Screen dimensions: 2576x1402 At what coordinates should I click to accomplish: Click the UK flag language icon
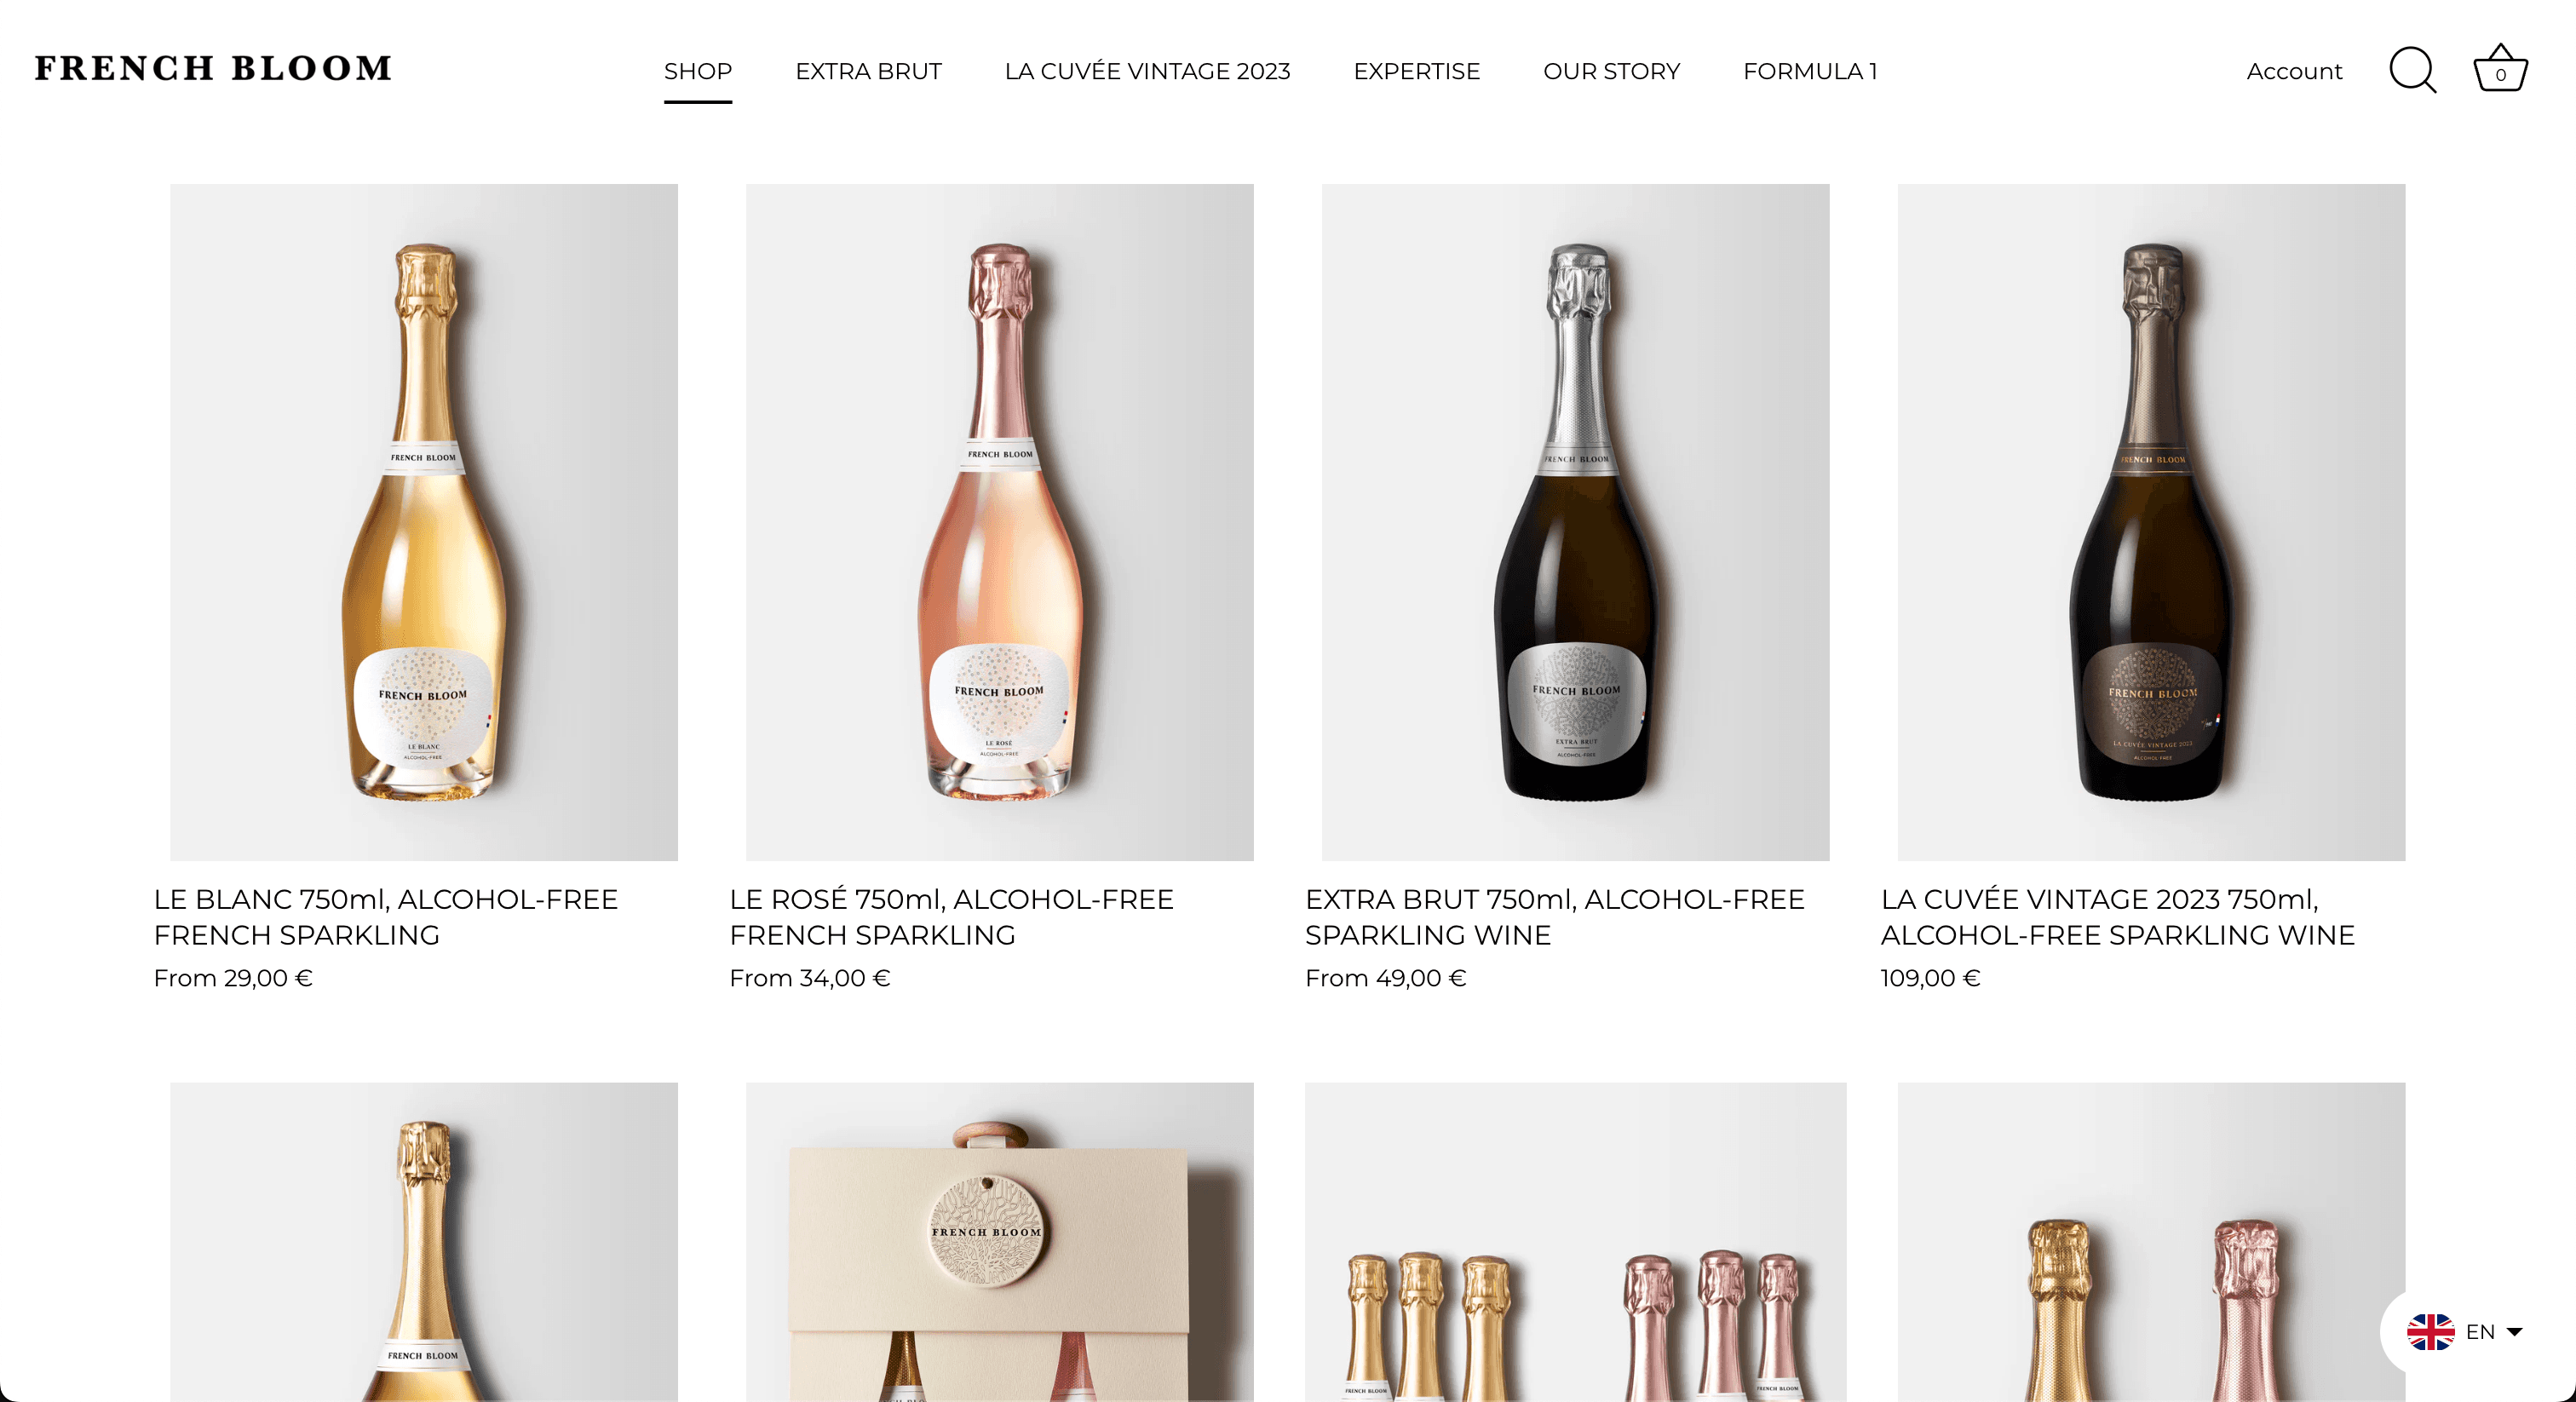click(2430, 1331)
